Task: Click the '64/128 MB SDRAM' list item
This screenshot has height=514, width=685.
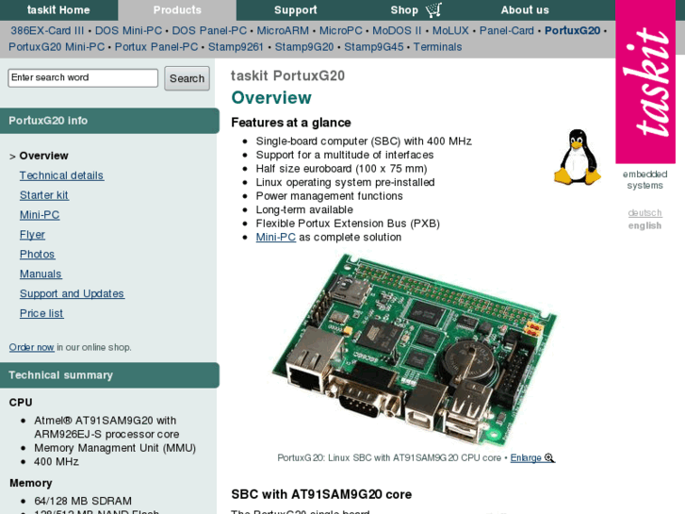Action: (83, 501)
